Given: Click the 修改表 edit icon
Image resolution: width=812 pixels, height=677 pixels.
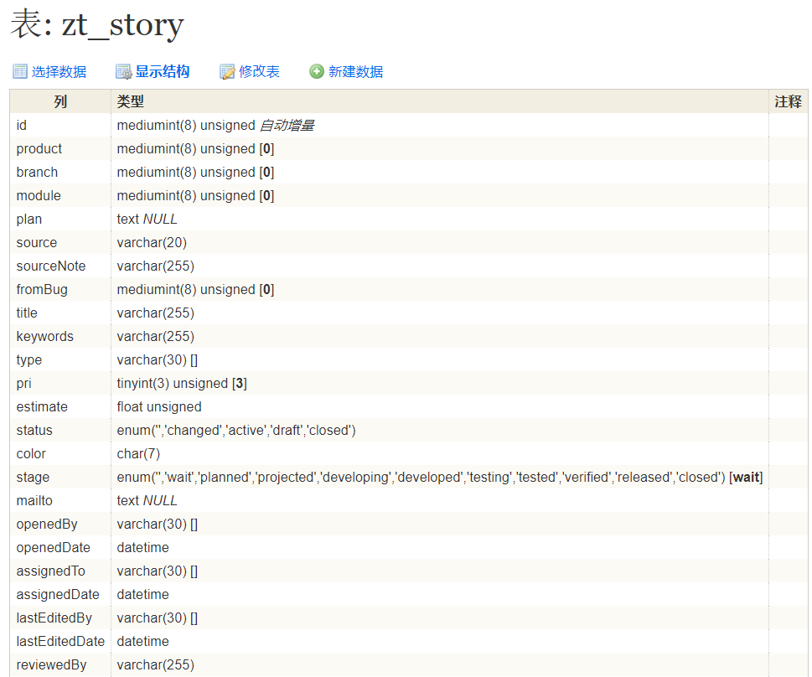Looking at the screenshot, I should (227, 71).
